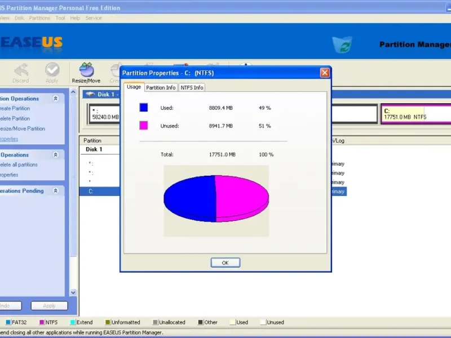The width and height of the screenshot is (451, 338).
Task: Click the "17751.0 MB" total value in dialog
Action: click(222, 154)
